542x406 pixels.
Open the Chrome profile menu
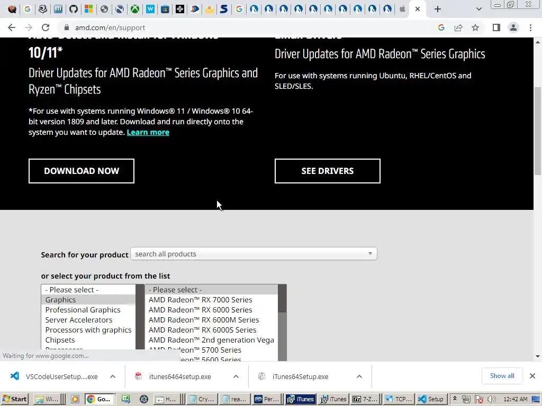(513, 27)
